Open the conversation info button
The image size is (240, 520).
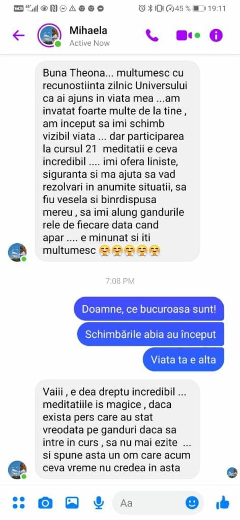coord(216,35)
